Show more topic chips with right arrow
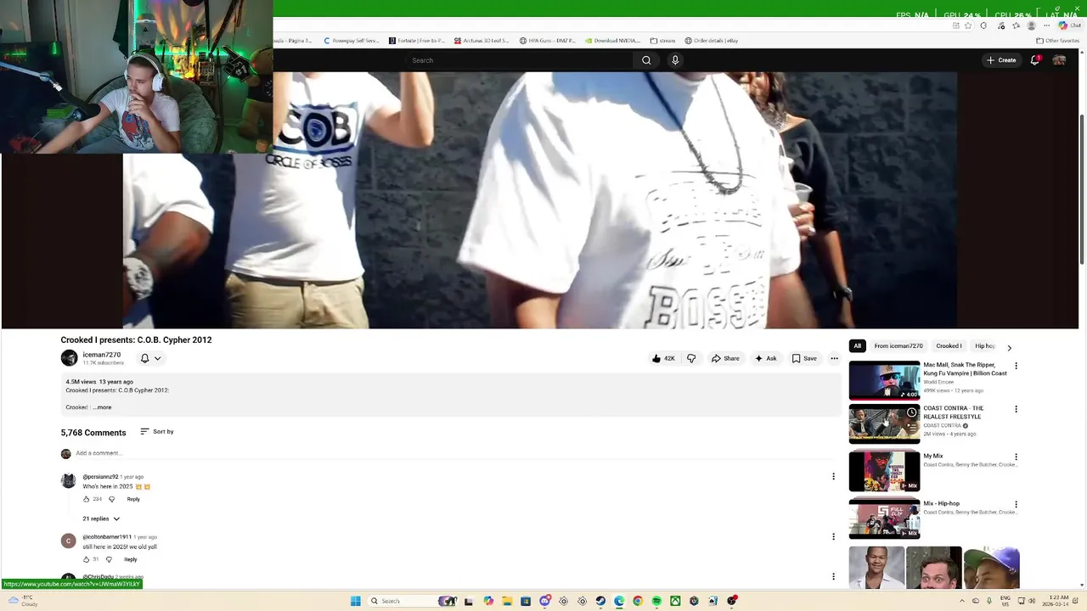 coord(1009,347)
